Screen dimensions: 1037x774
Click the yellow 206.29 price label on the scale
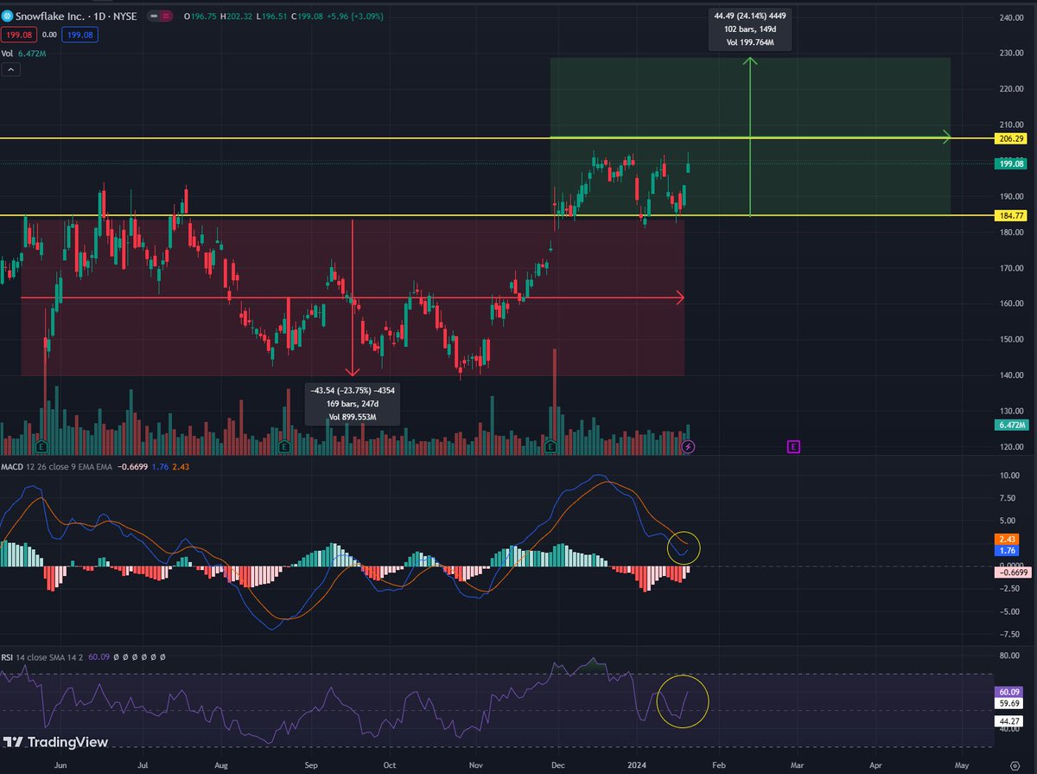pos(1012,137)
